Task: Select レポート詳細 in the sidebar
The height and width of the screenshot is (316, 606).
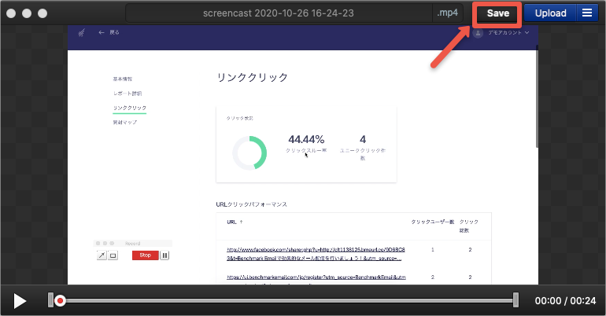Action: pos(127,94)
